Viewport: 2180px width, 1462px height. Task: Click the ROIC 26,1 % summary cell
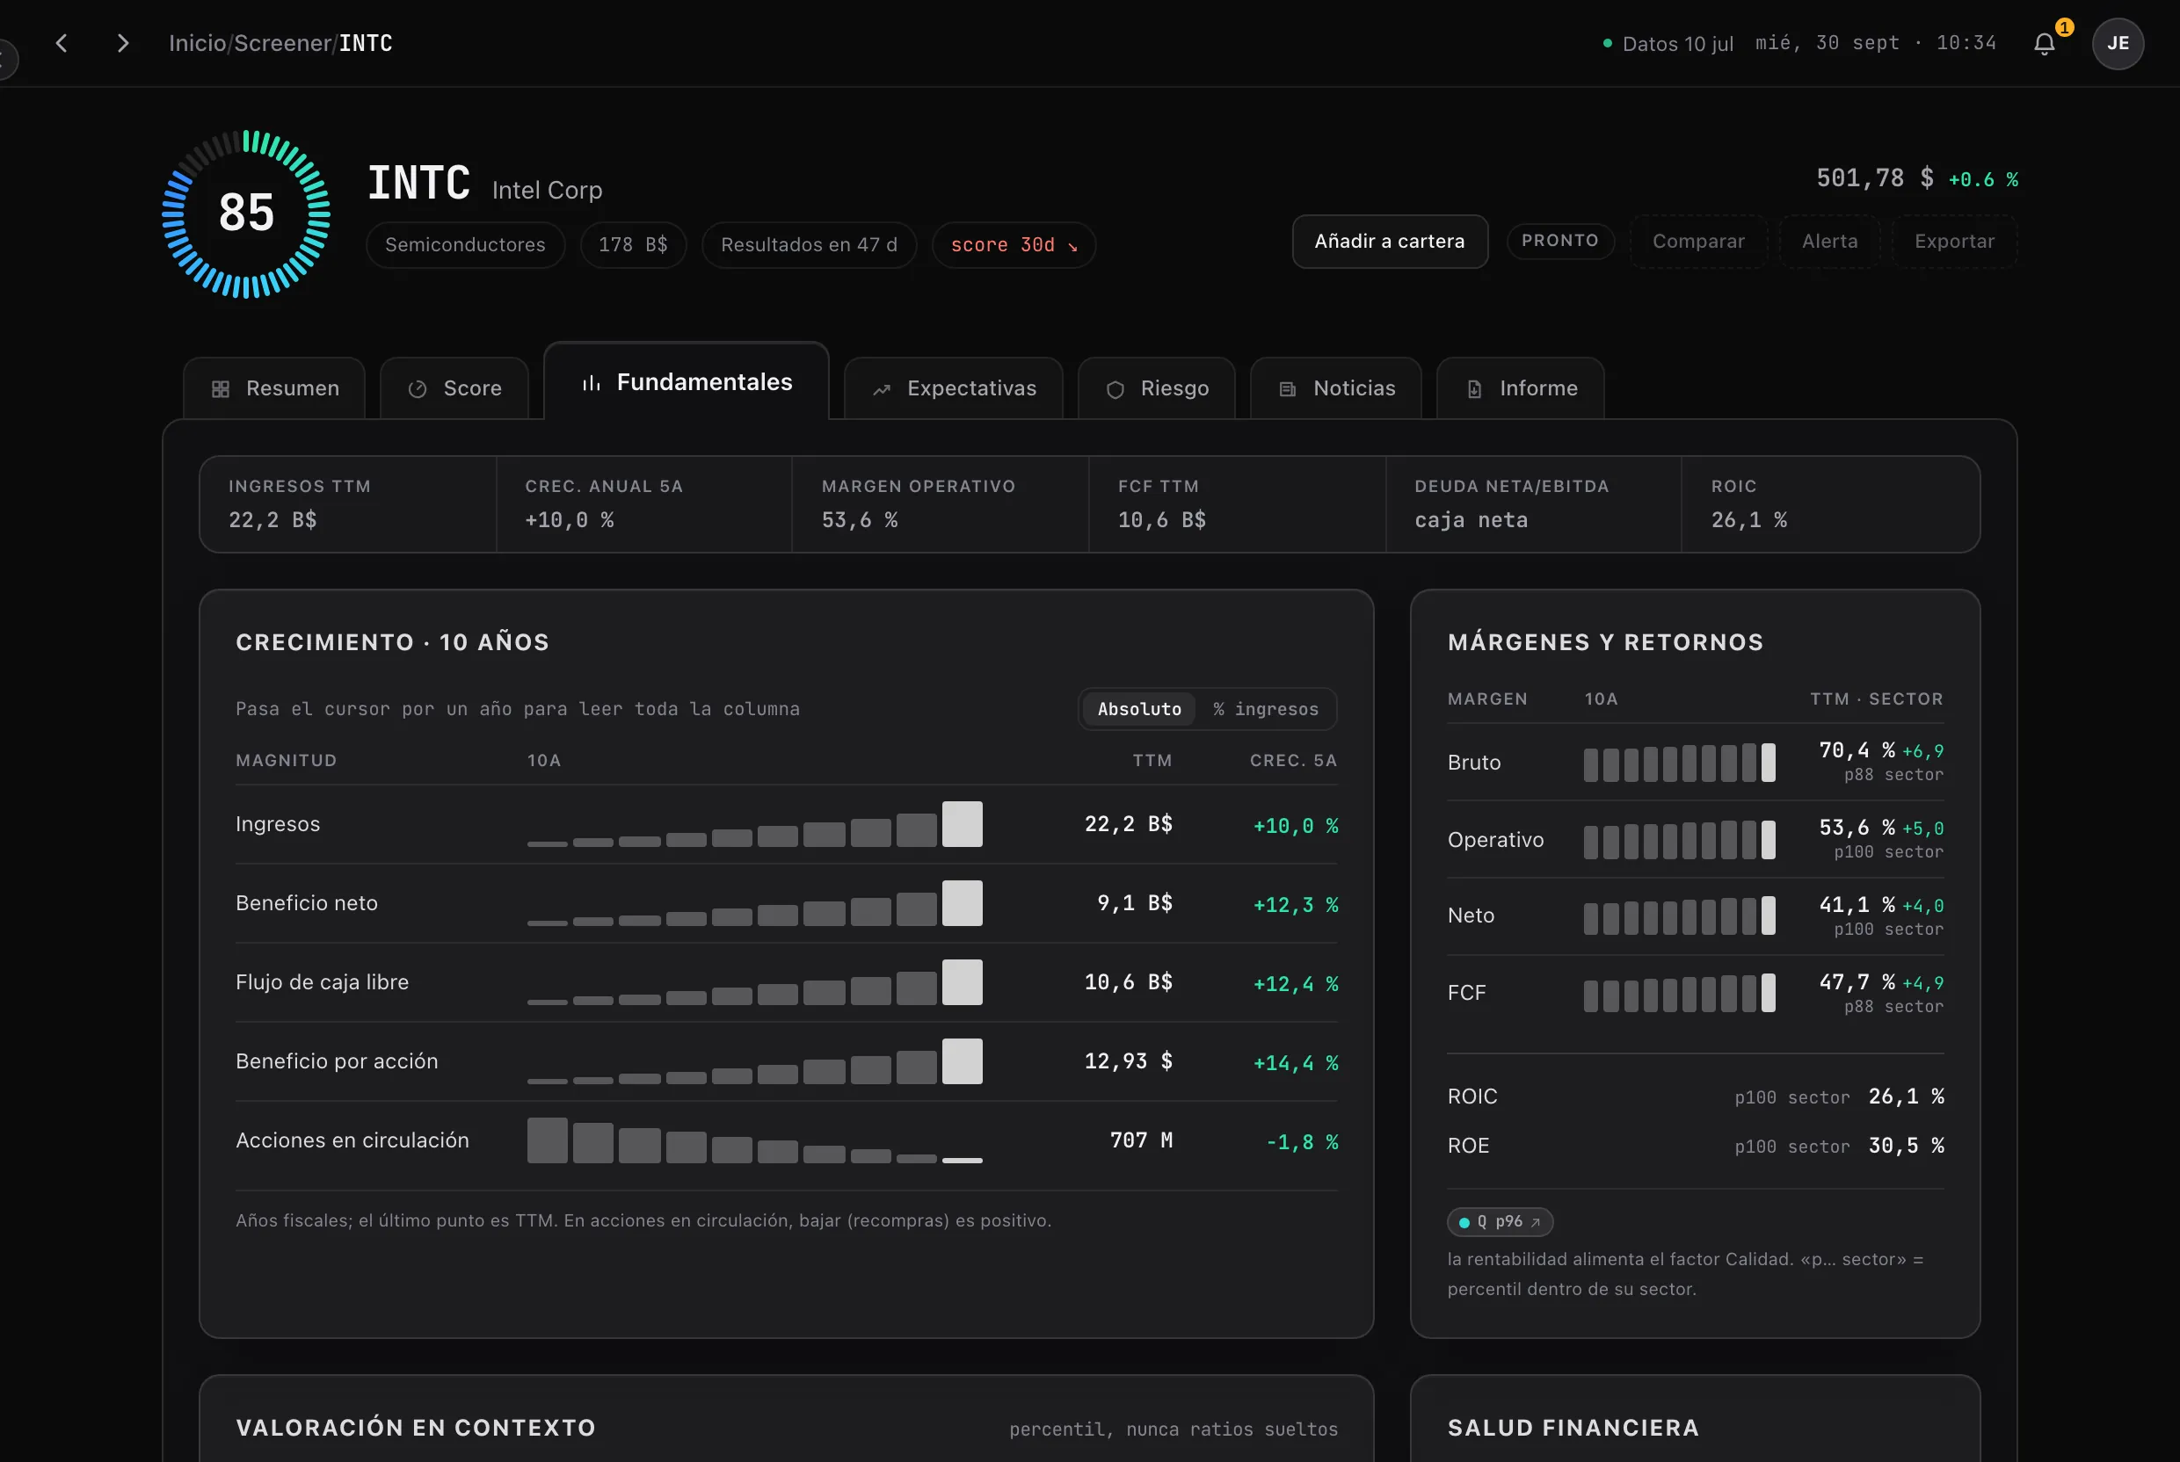tap(1830, 504)
